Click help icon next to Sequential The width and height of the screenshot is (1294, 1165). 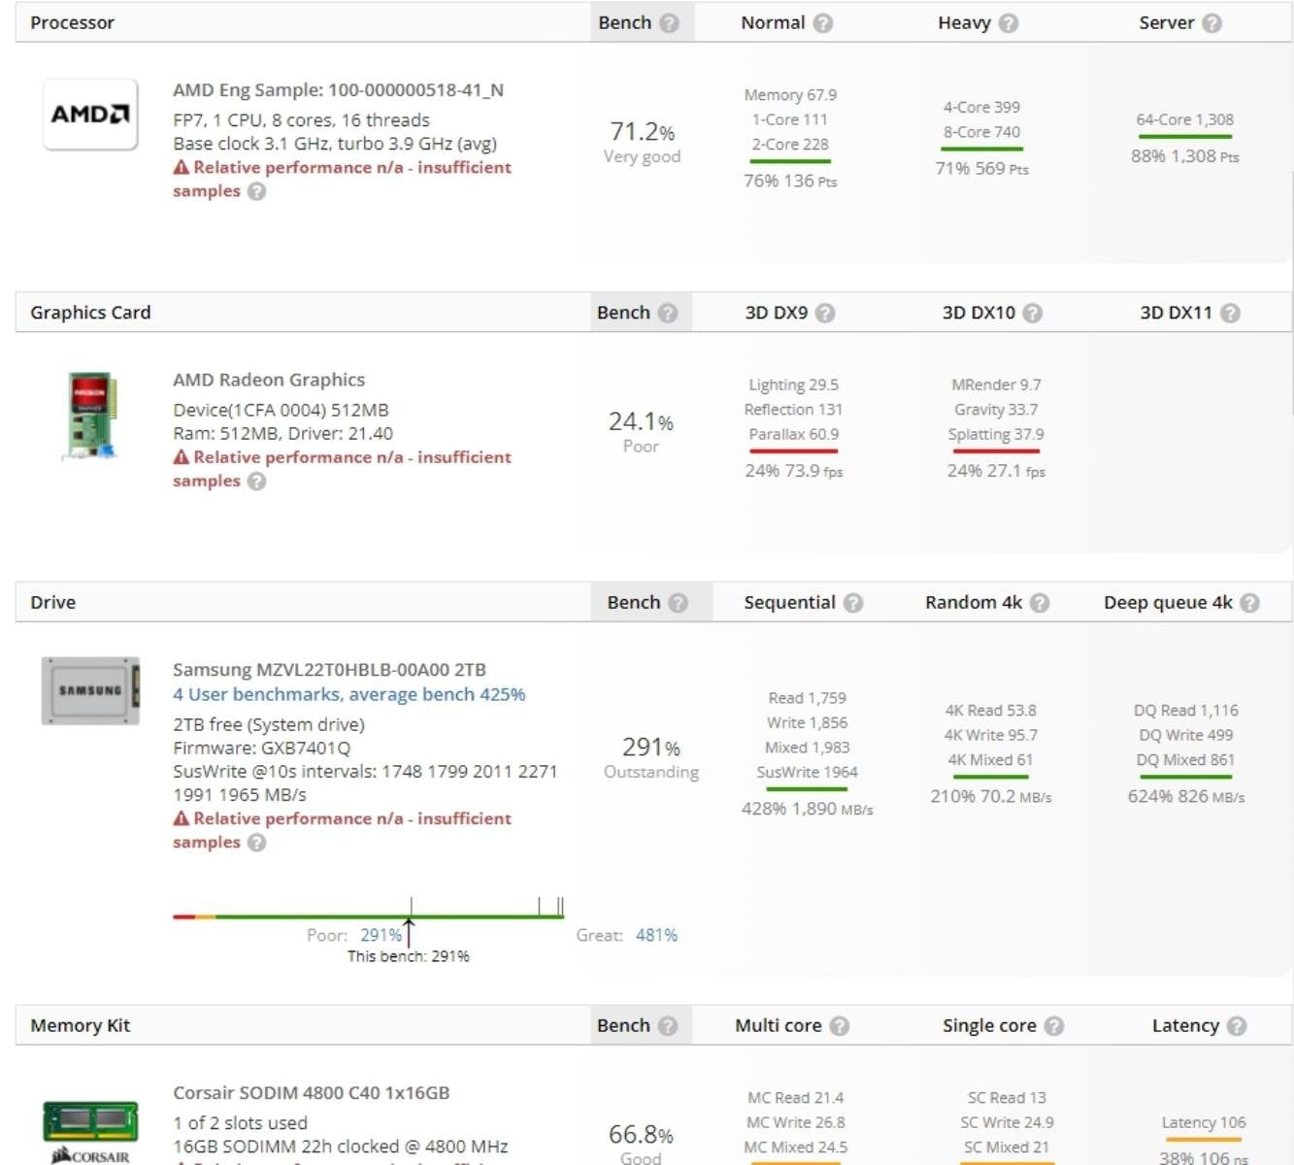(x=853, y=603)
